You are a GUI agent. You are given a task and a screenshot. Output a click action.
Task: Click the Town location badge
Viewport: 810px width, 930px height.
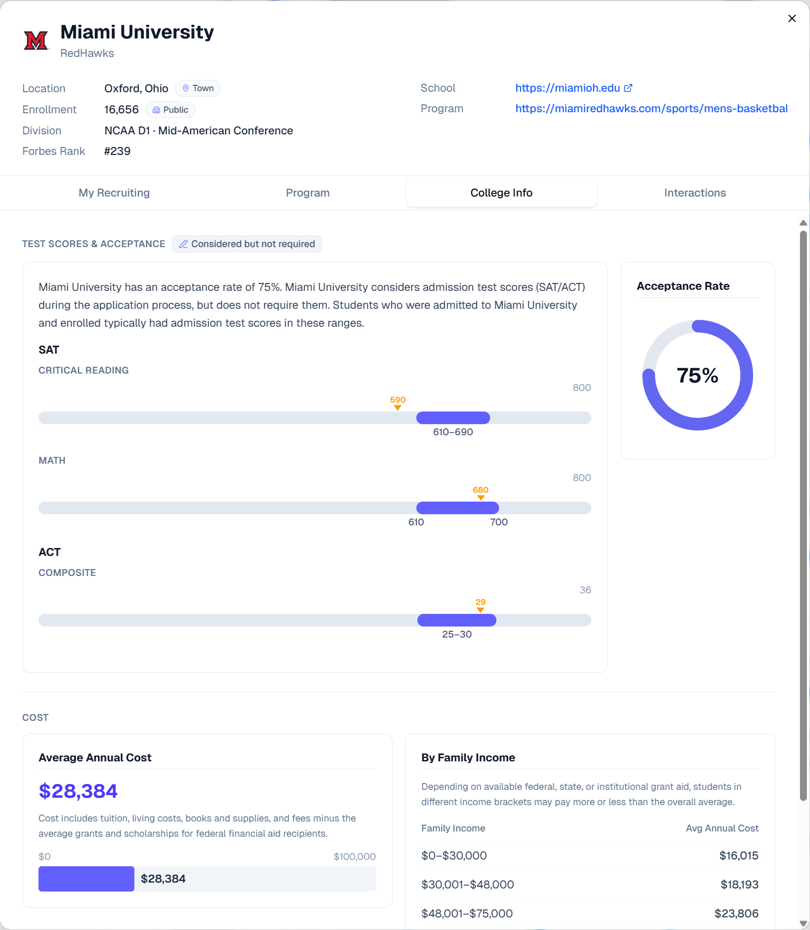pos(198,89)
